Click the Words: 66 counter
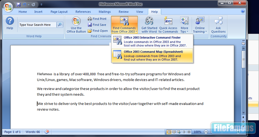The image size is (259, 137). 33,132
